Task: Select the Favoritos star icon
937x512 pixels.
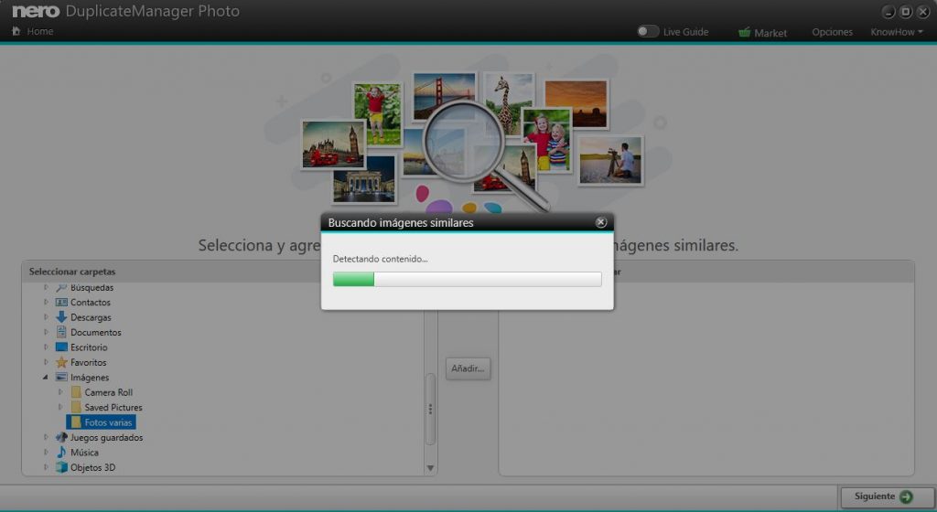Action: (x=61, y=362)
